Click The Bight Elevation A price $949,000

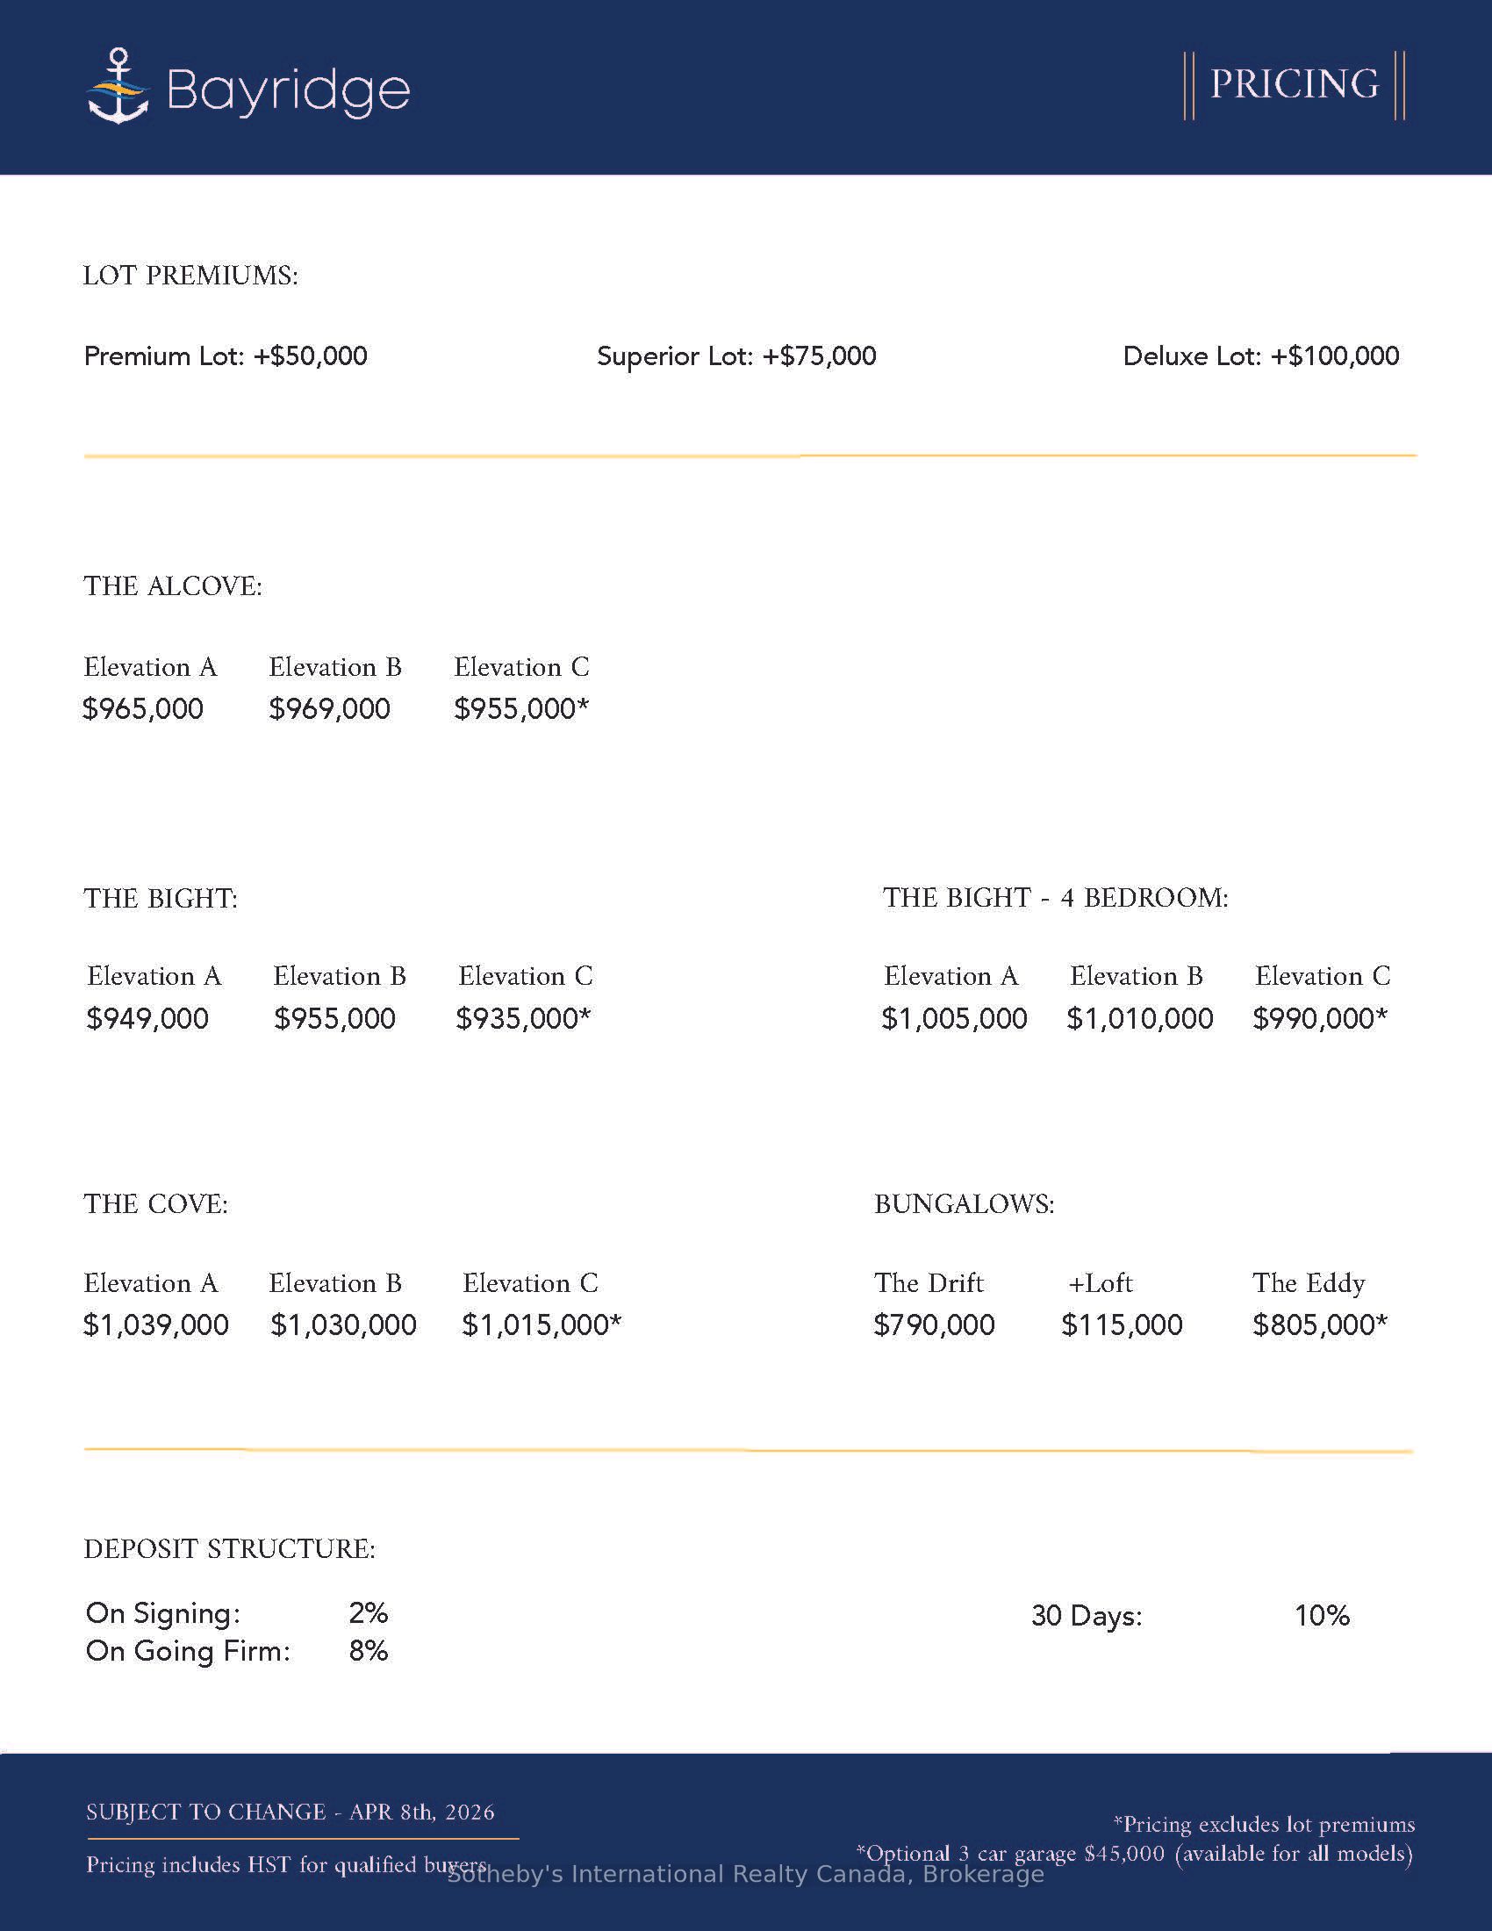tap(147, 1018)
